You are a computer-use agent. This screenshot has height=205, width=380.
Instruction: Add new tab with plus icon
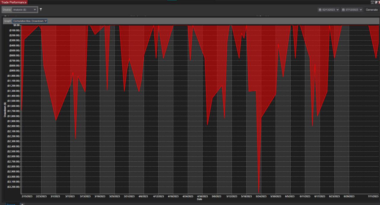[x=22, y=204]
